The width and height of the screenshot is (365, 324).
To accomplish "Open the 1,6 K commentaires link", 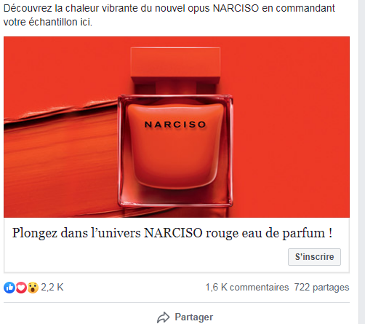I will click(247, 288).
